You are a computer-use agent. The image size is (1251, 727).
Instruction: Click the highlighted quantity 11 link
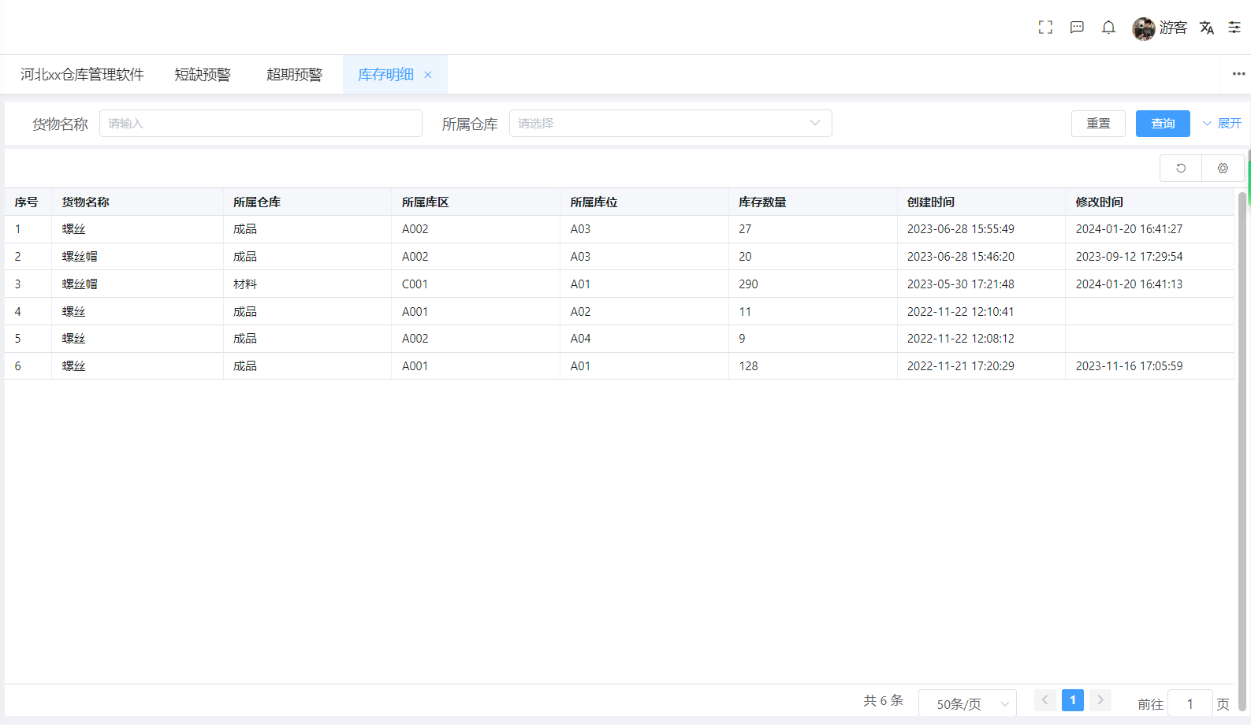click(745, 312)
